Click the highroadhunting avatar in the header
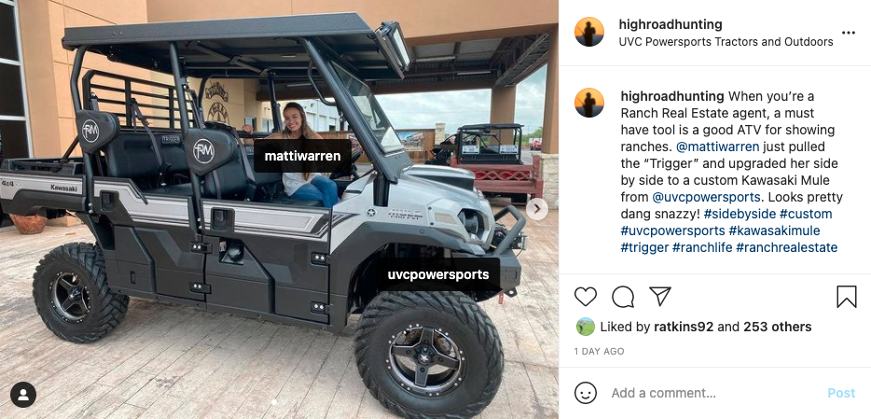 click(x=589, y=32)
